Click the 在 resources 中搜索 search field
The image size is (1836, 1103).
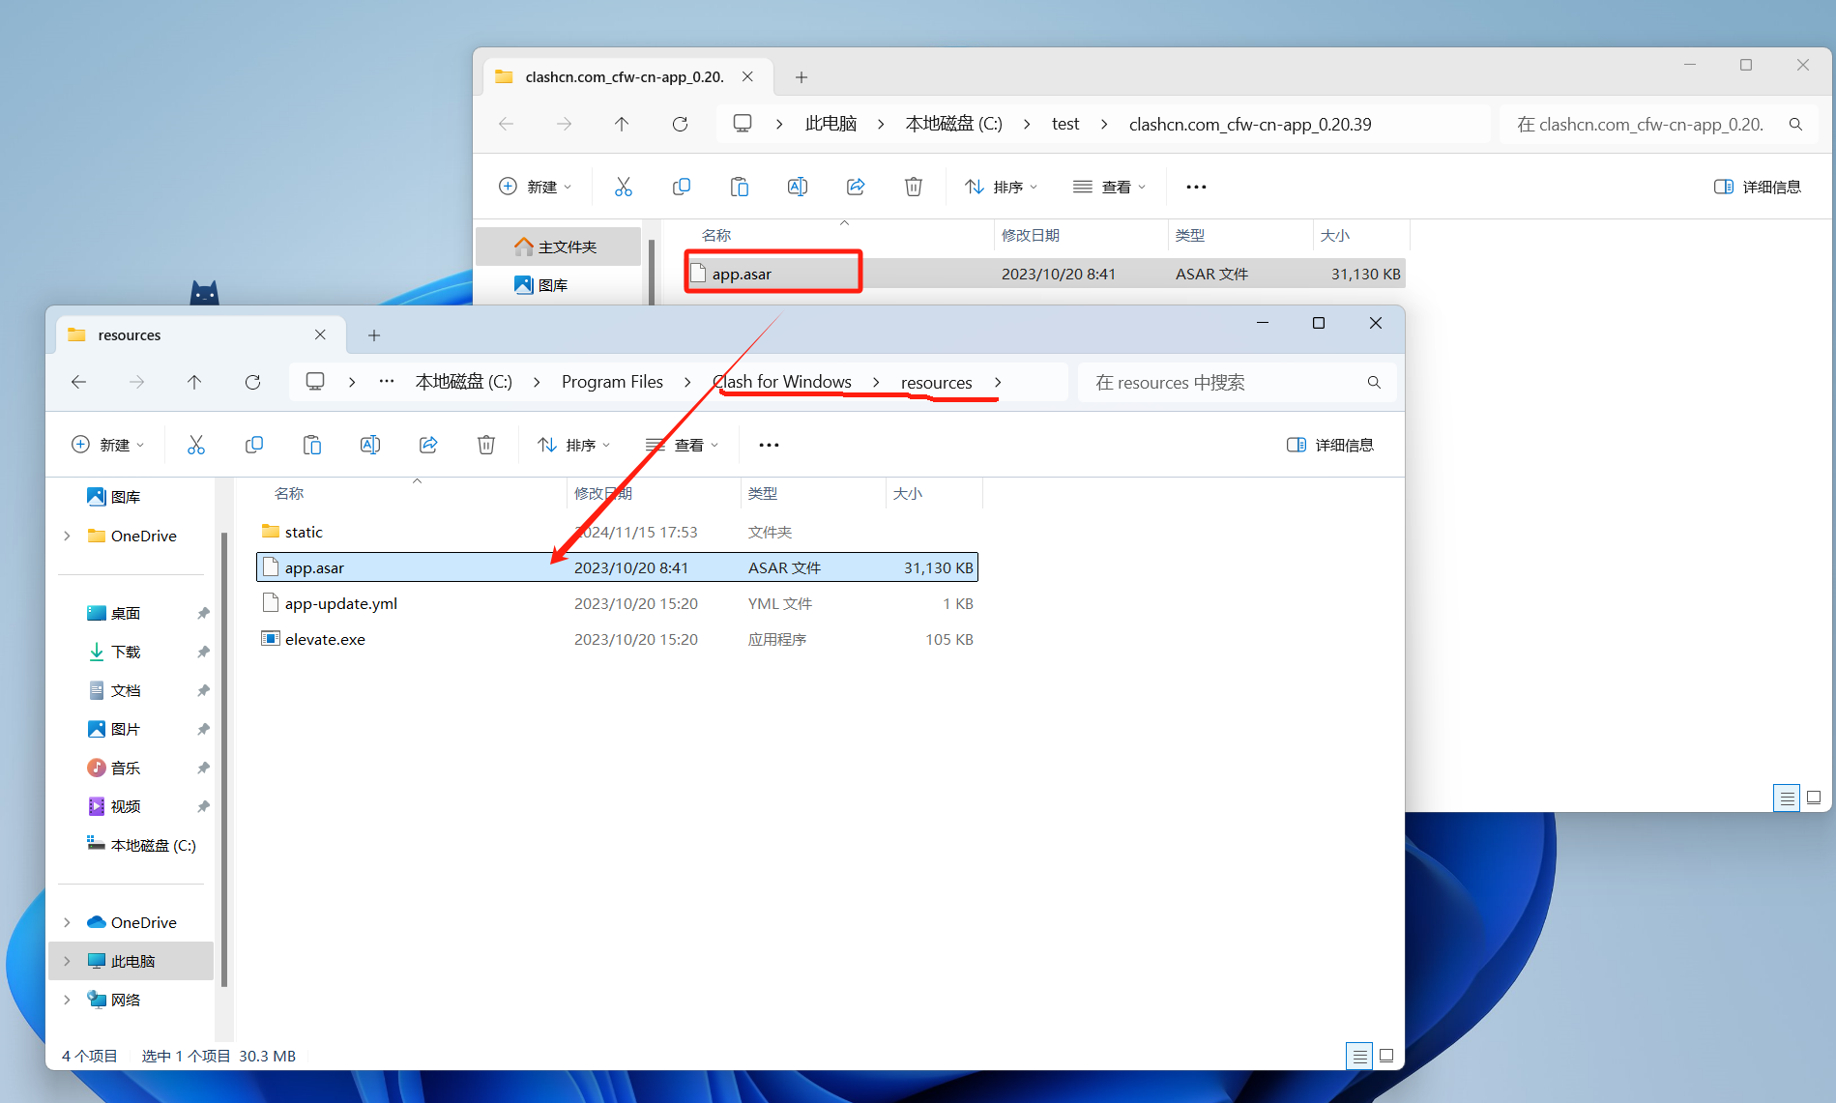click(x=1226, y=383)
